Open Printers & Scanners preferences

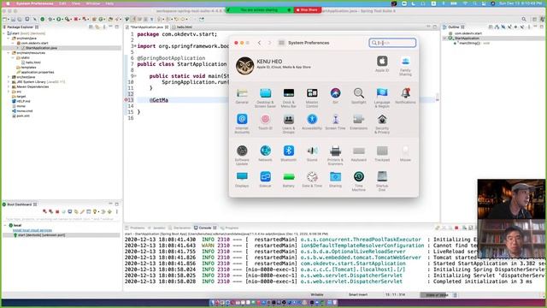coord(335,155)
